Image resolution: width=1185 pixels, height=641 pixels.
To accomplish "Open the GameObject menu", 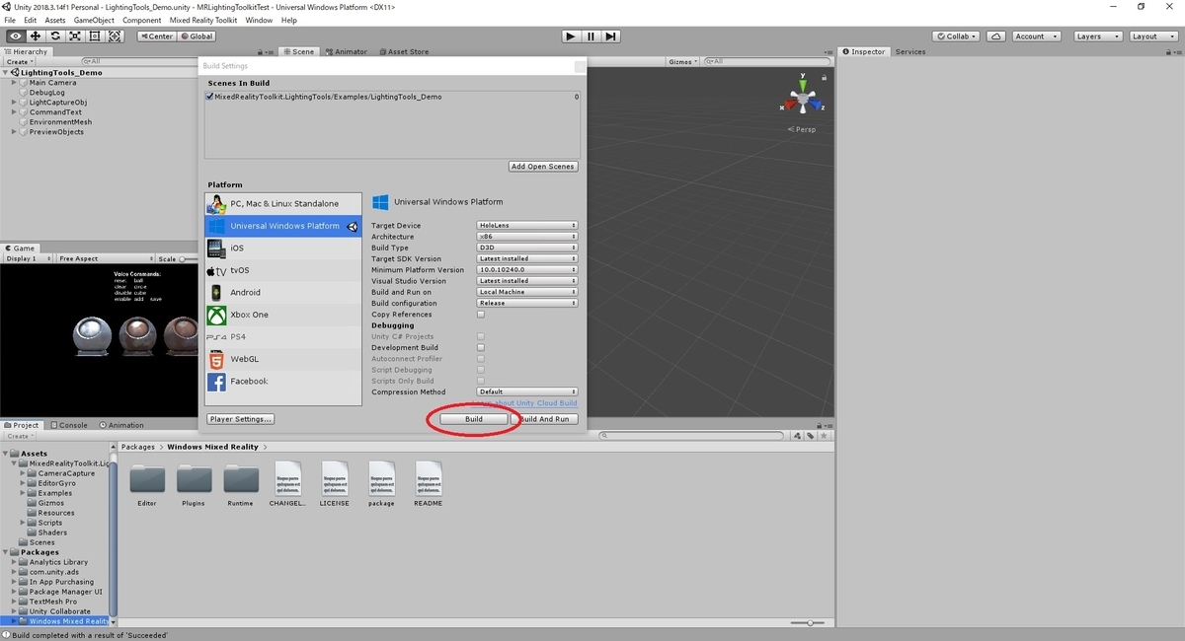I will click(93, 20).
